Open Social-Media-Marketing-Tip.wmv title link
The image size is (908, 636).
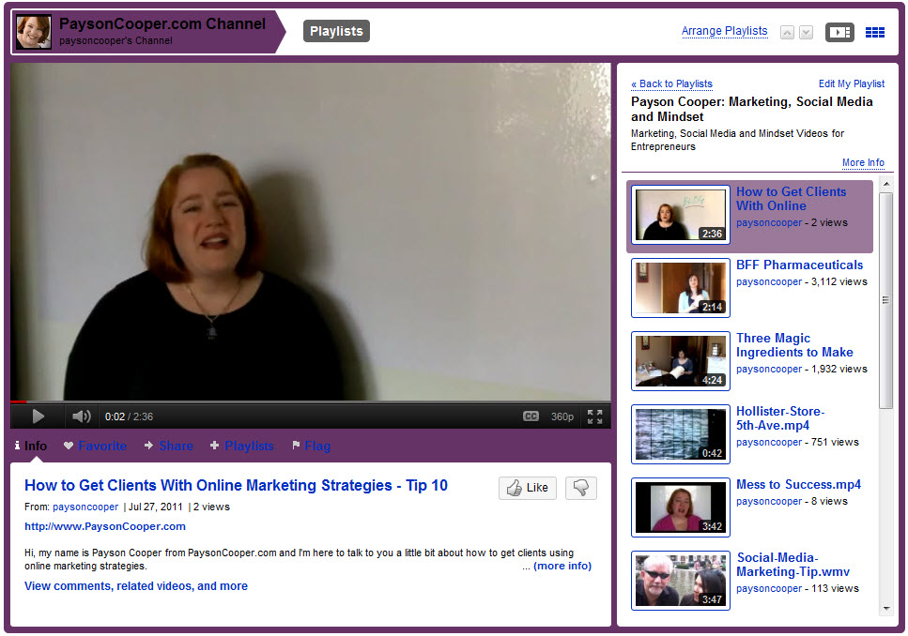[x=793, y=565]
